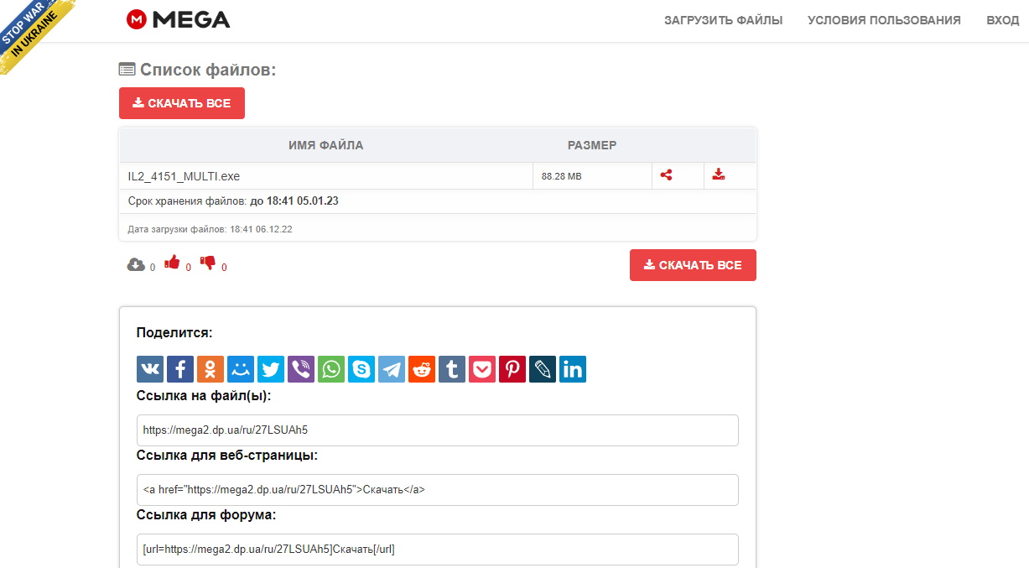Share via Odnoklassniki icon
Screen dimensions: 1029x568
(210, 369)
